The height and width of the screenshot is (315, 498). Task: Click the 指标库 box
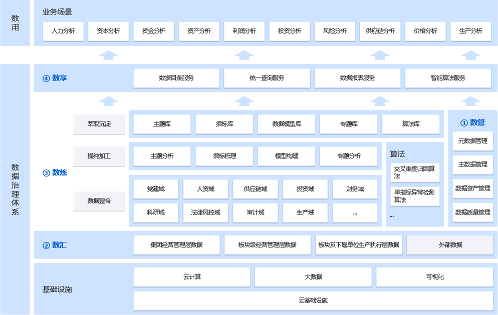pyautogui.click(x=224, y=124)
